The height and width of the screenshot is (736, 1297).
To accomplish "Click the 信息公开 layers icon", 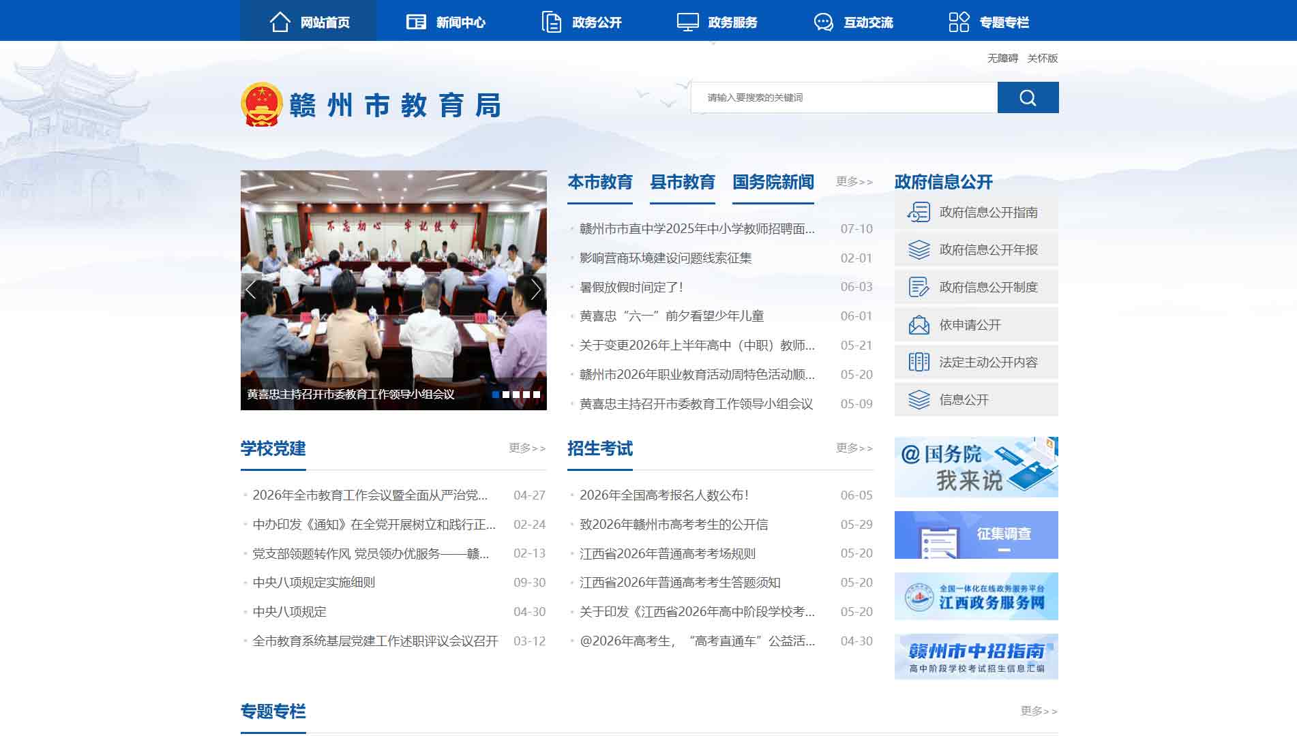I will click(919, 399).
